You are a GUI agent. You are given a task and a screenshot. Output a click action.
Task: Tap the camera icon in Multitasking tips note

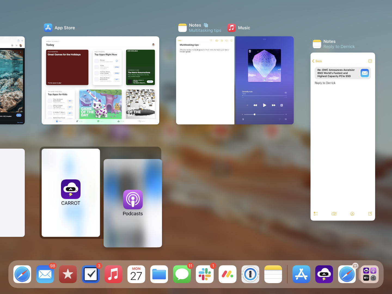[217, 41]
